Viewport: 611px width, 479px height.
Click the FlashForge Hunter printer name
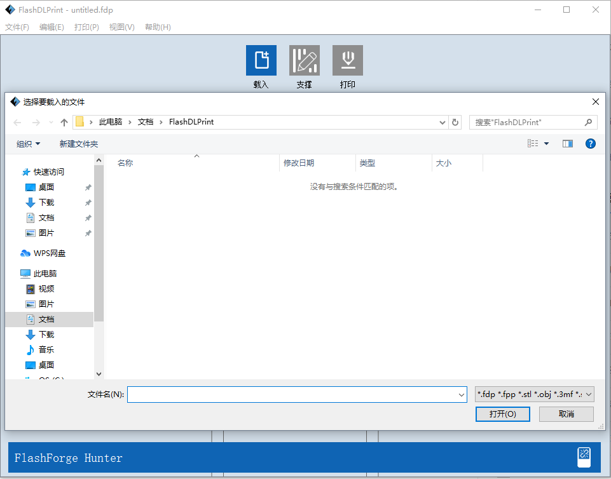click(x=69, y=458)
